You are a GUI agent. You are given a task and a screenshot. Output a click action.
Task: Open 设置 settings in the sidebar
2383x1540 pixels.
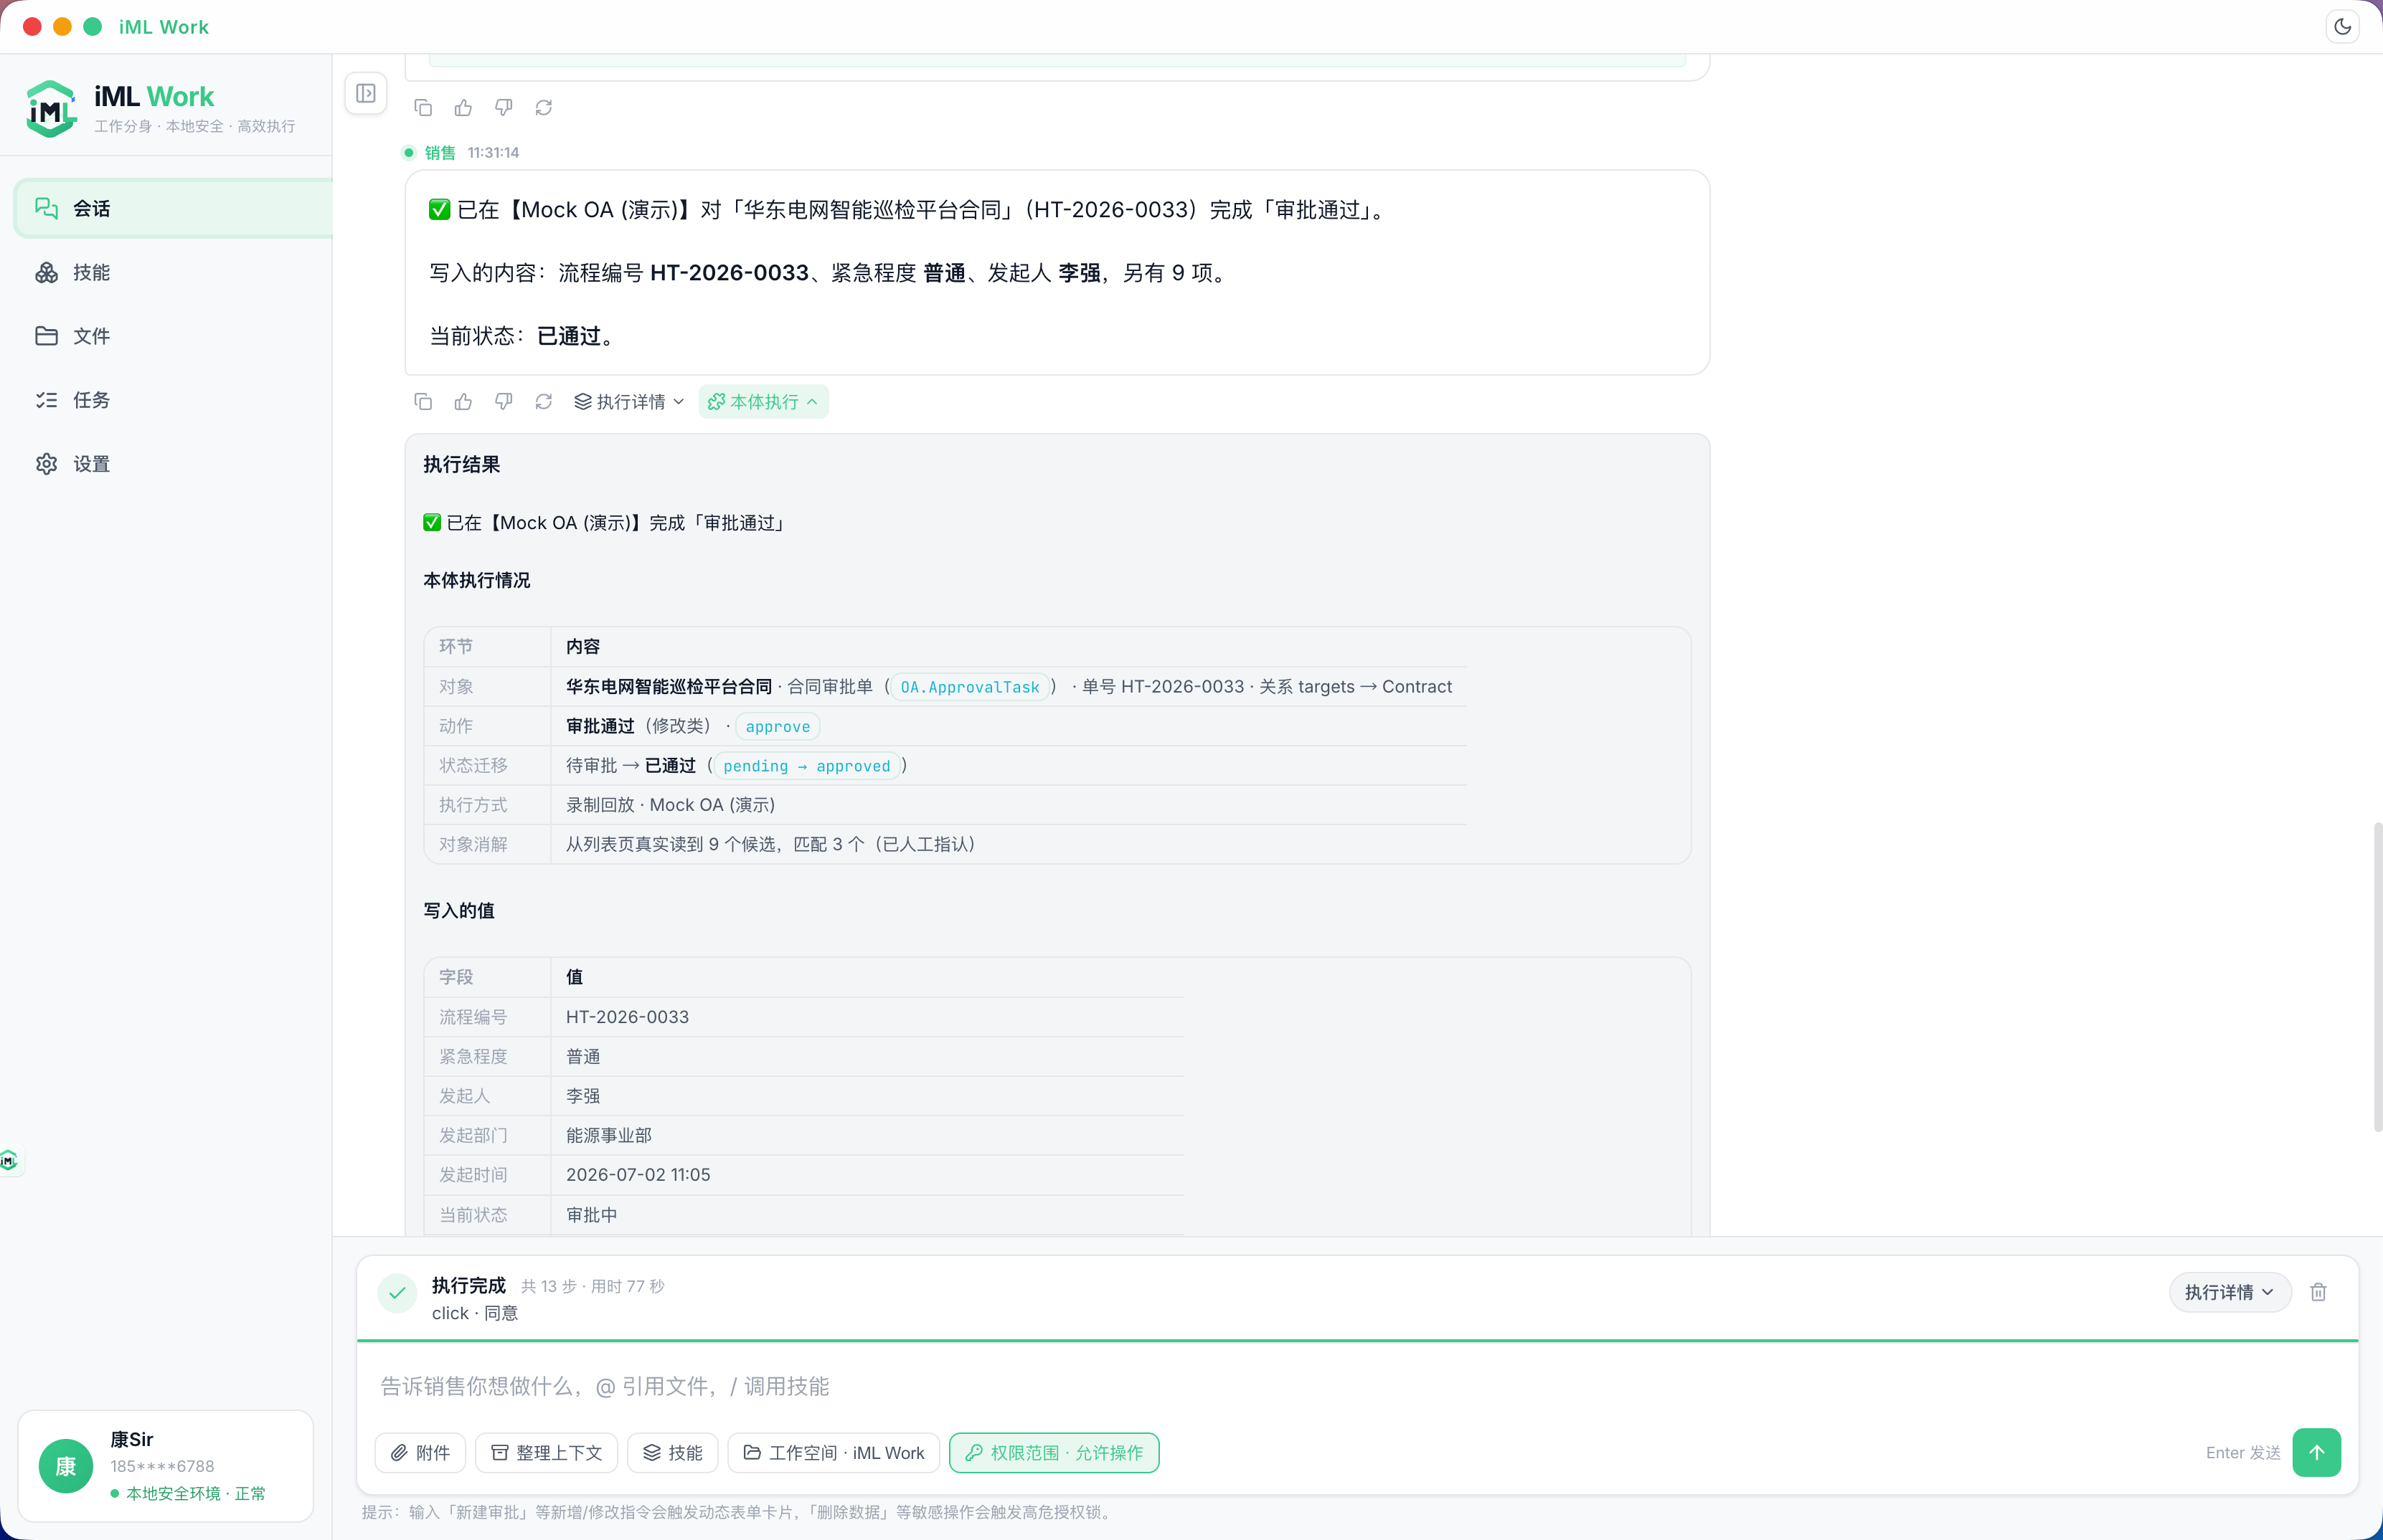173,464
